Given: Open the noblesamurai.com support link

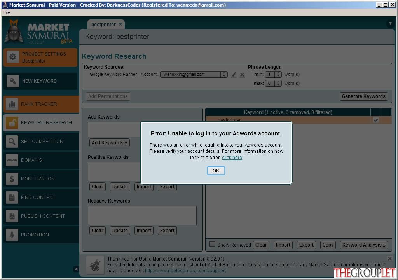Looking at the screenshot, I should click(185, 271).
